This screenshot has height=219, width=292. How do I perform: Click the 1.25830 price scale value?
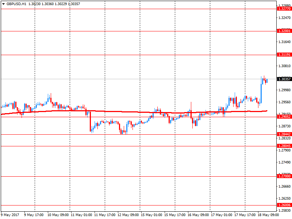coord(285,211)
